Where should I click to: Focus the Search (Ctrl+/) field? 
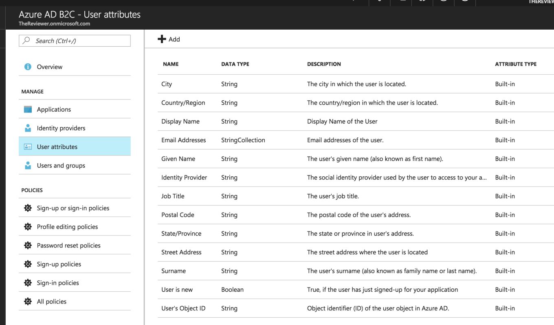coord(75,41)
